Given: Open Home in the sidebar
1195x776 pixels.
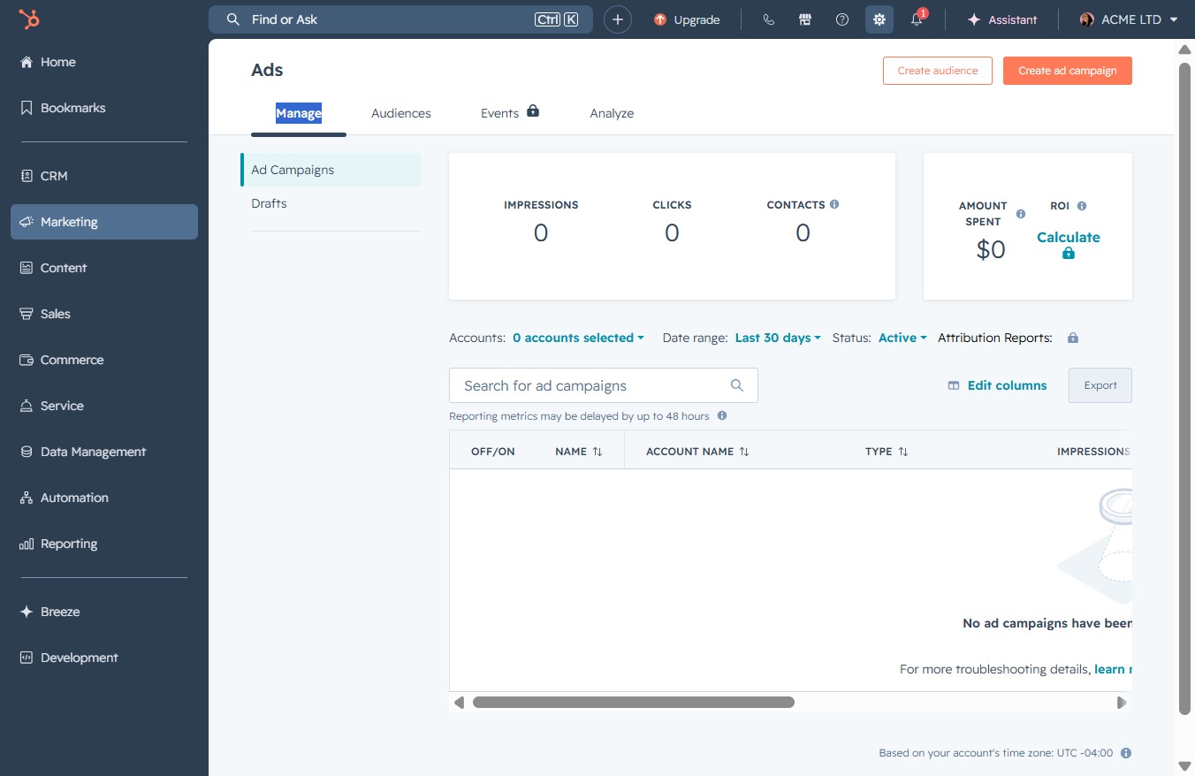Looking at the screenshot, I should point(104,62).
